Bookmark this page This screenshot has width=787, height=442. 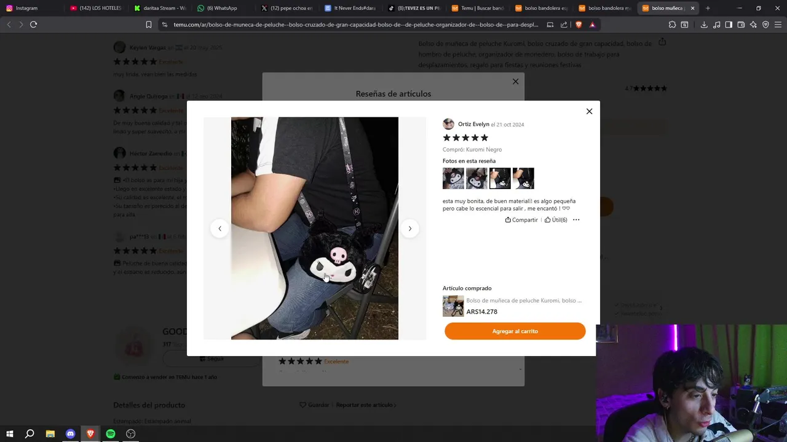tap(148, 25)
